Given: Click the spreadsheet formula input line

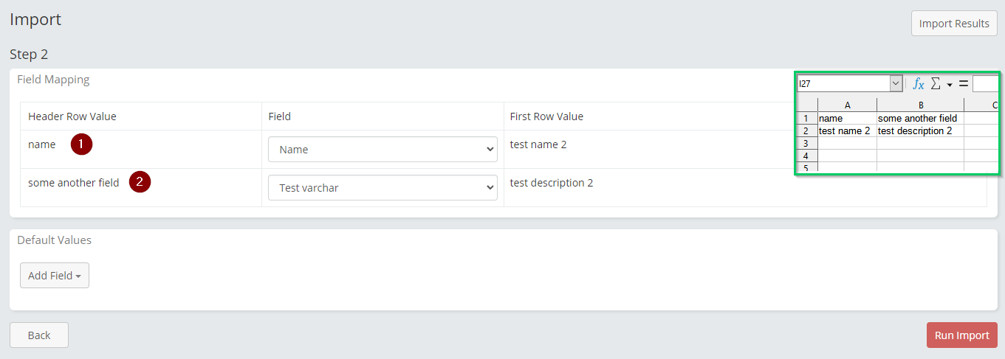Looking at the screenshot, I should pos(985,84).
